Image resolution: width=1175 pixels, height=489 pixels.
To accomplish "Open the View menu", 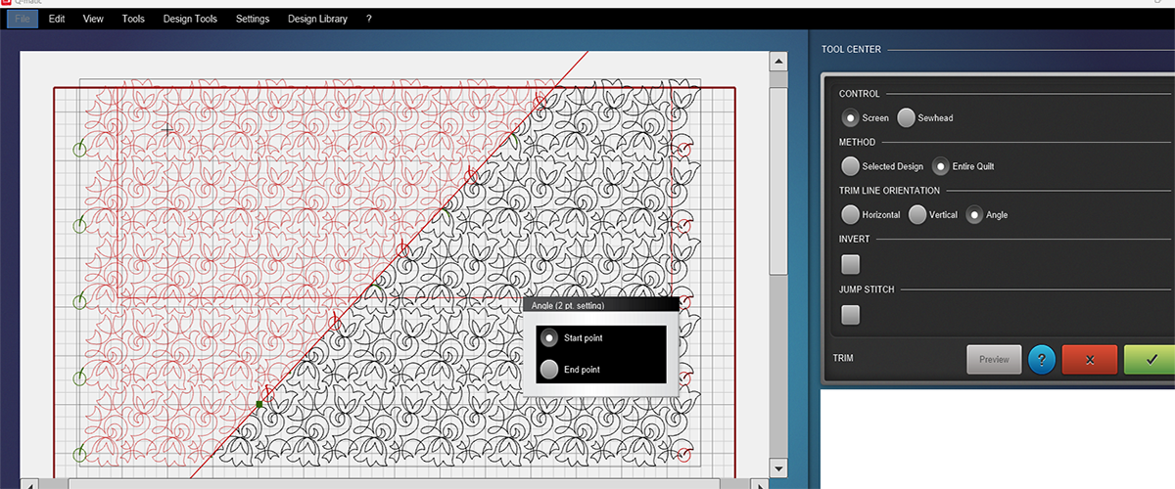I will coord(93,19).
